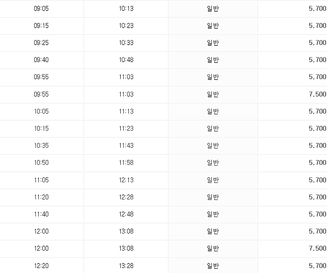Click the 7,500 fare for 09:55 departure
This screenshot has height=273, width=327.
[317, 94]
